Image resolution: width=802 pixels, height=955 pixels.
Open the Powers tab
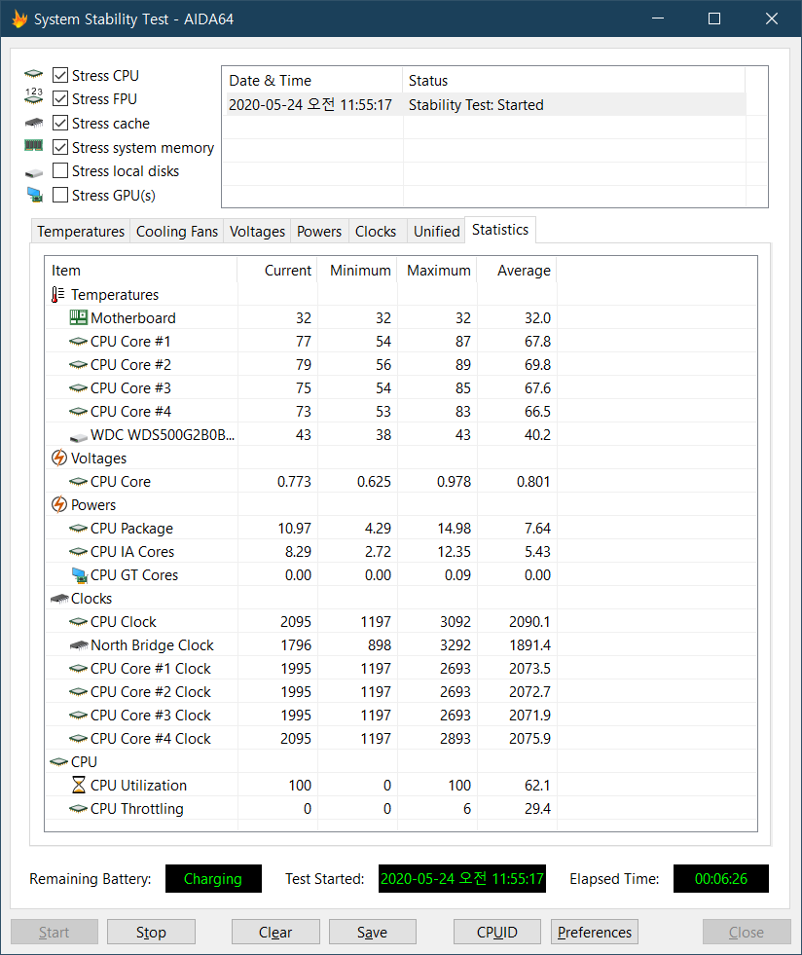tap(319, 232)
